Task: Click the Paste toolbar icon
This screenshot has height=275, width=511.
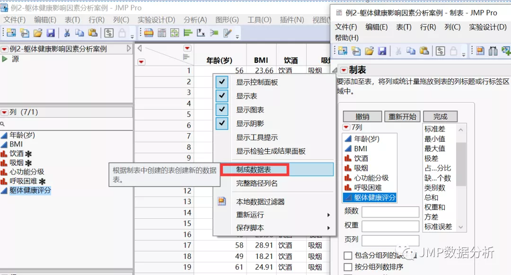Action: pos(93,32)
